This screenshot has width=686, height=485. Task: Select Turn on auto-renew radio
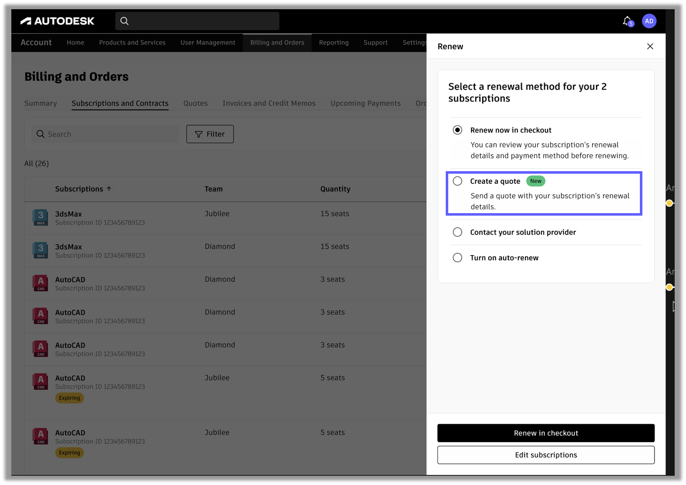pos(457,258)
